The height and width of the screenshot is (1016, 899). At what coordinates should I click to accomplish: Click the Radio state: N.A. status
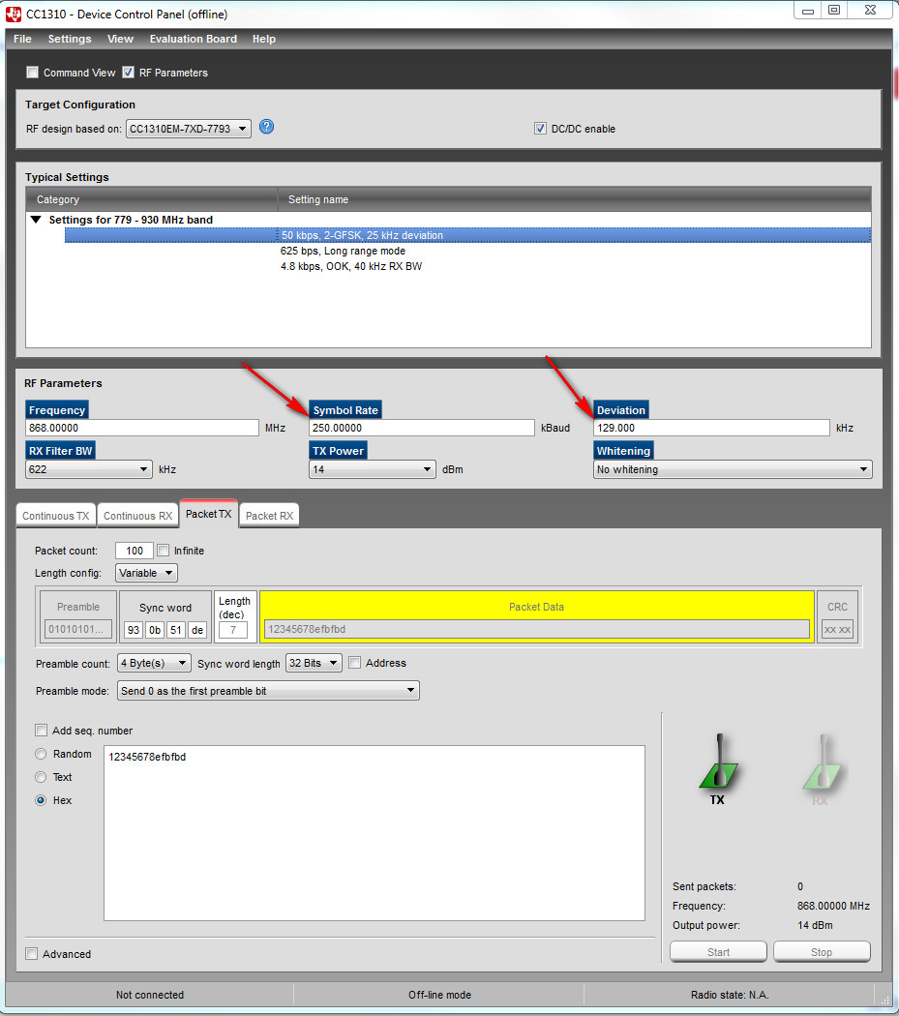[x=730, y=995]
